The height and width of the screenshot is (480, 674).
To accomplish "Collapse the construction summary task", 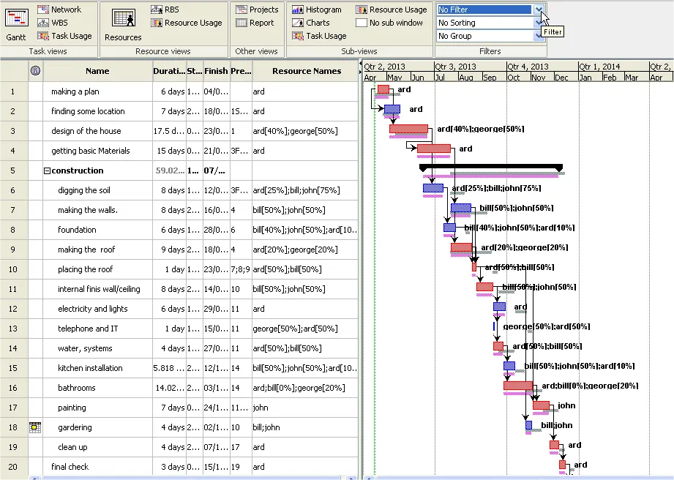I will 48,170.
